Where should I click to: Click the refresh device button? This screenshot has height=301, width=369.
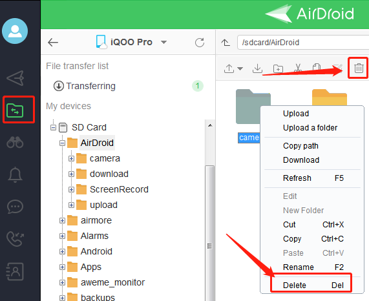tap(200, 43)
